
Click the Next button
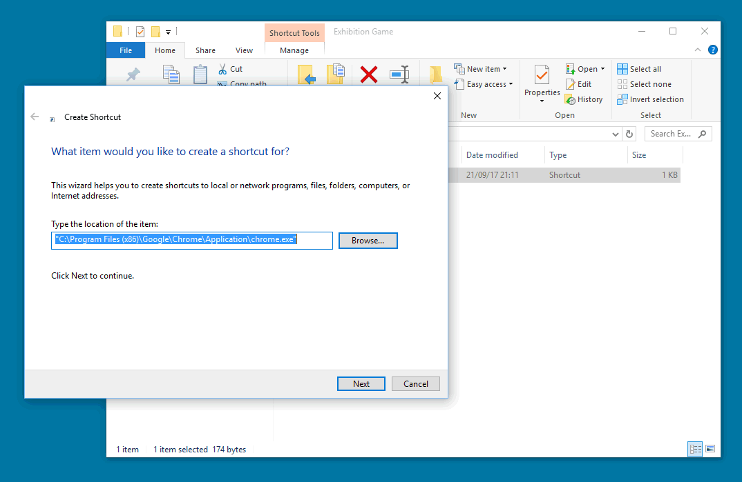point(361,384)
